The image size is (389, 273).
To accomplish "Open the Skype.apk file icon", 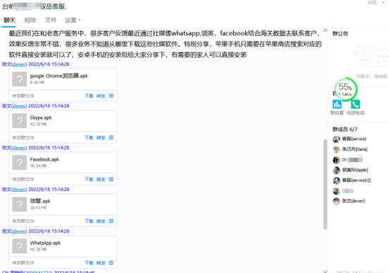I will pyautogui.click(x=19, y=121).
